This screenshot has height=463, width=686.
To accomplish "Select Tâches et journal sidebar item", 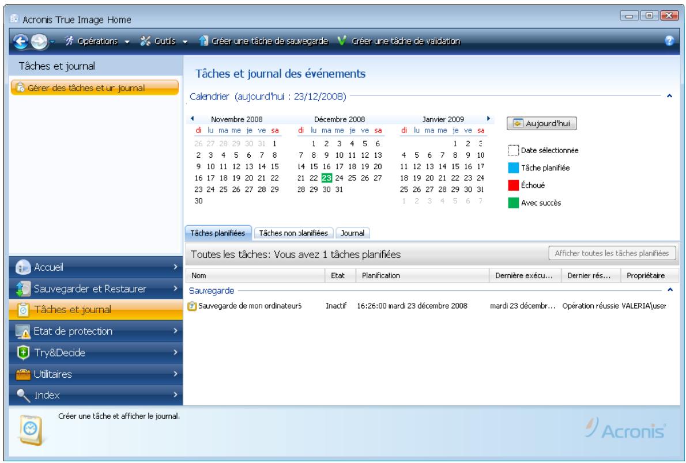I will (96, 310).
